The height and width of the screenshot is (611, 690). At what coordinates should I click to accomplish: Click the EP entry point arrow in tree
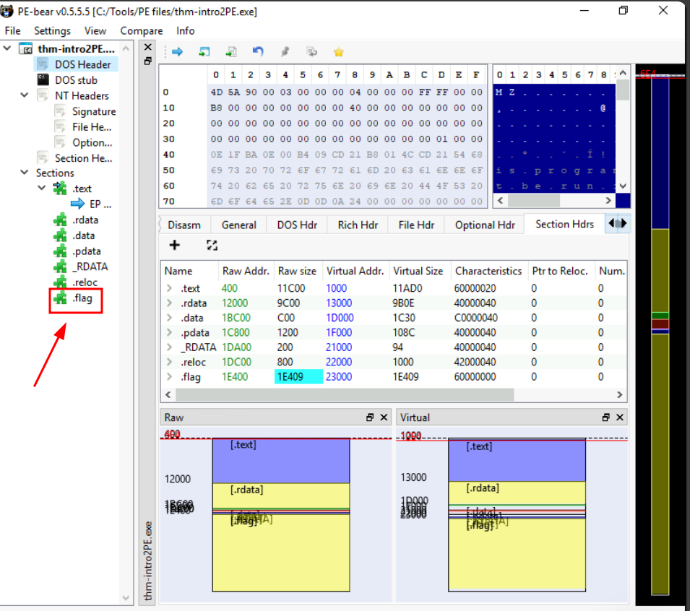click(78, 204)
